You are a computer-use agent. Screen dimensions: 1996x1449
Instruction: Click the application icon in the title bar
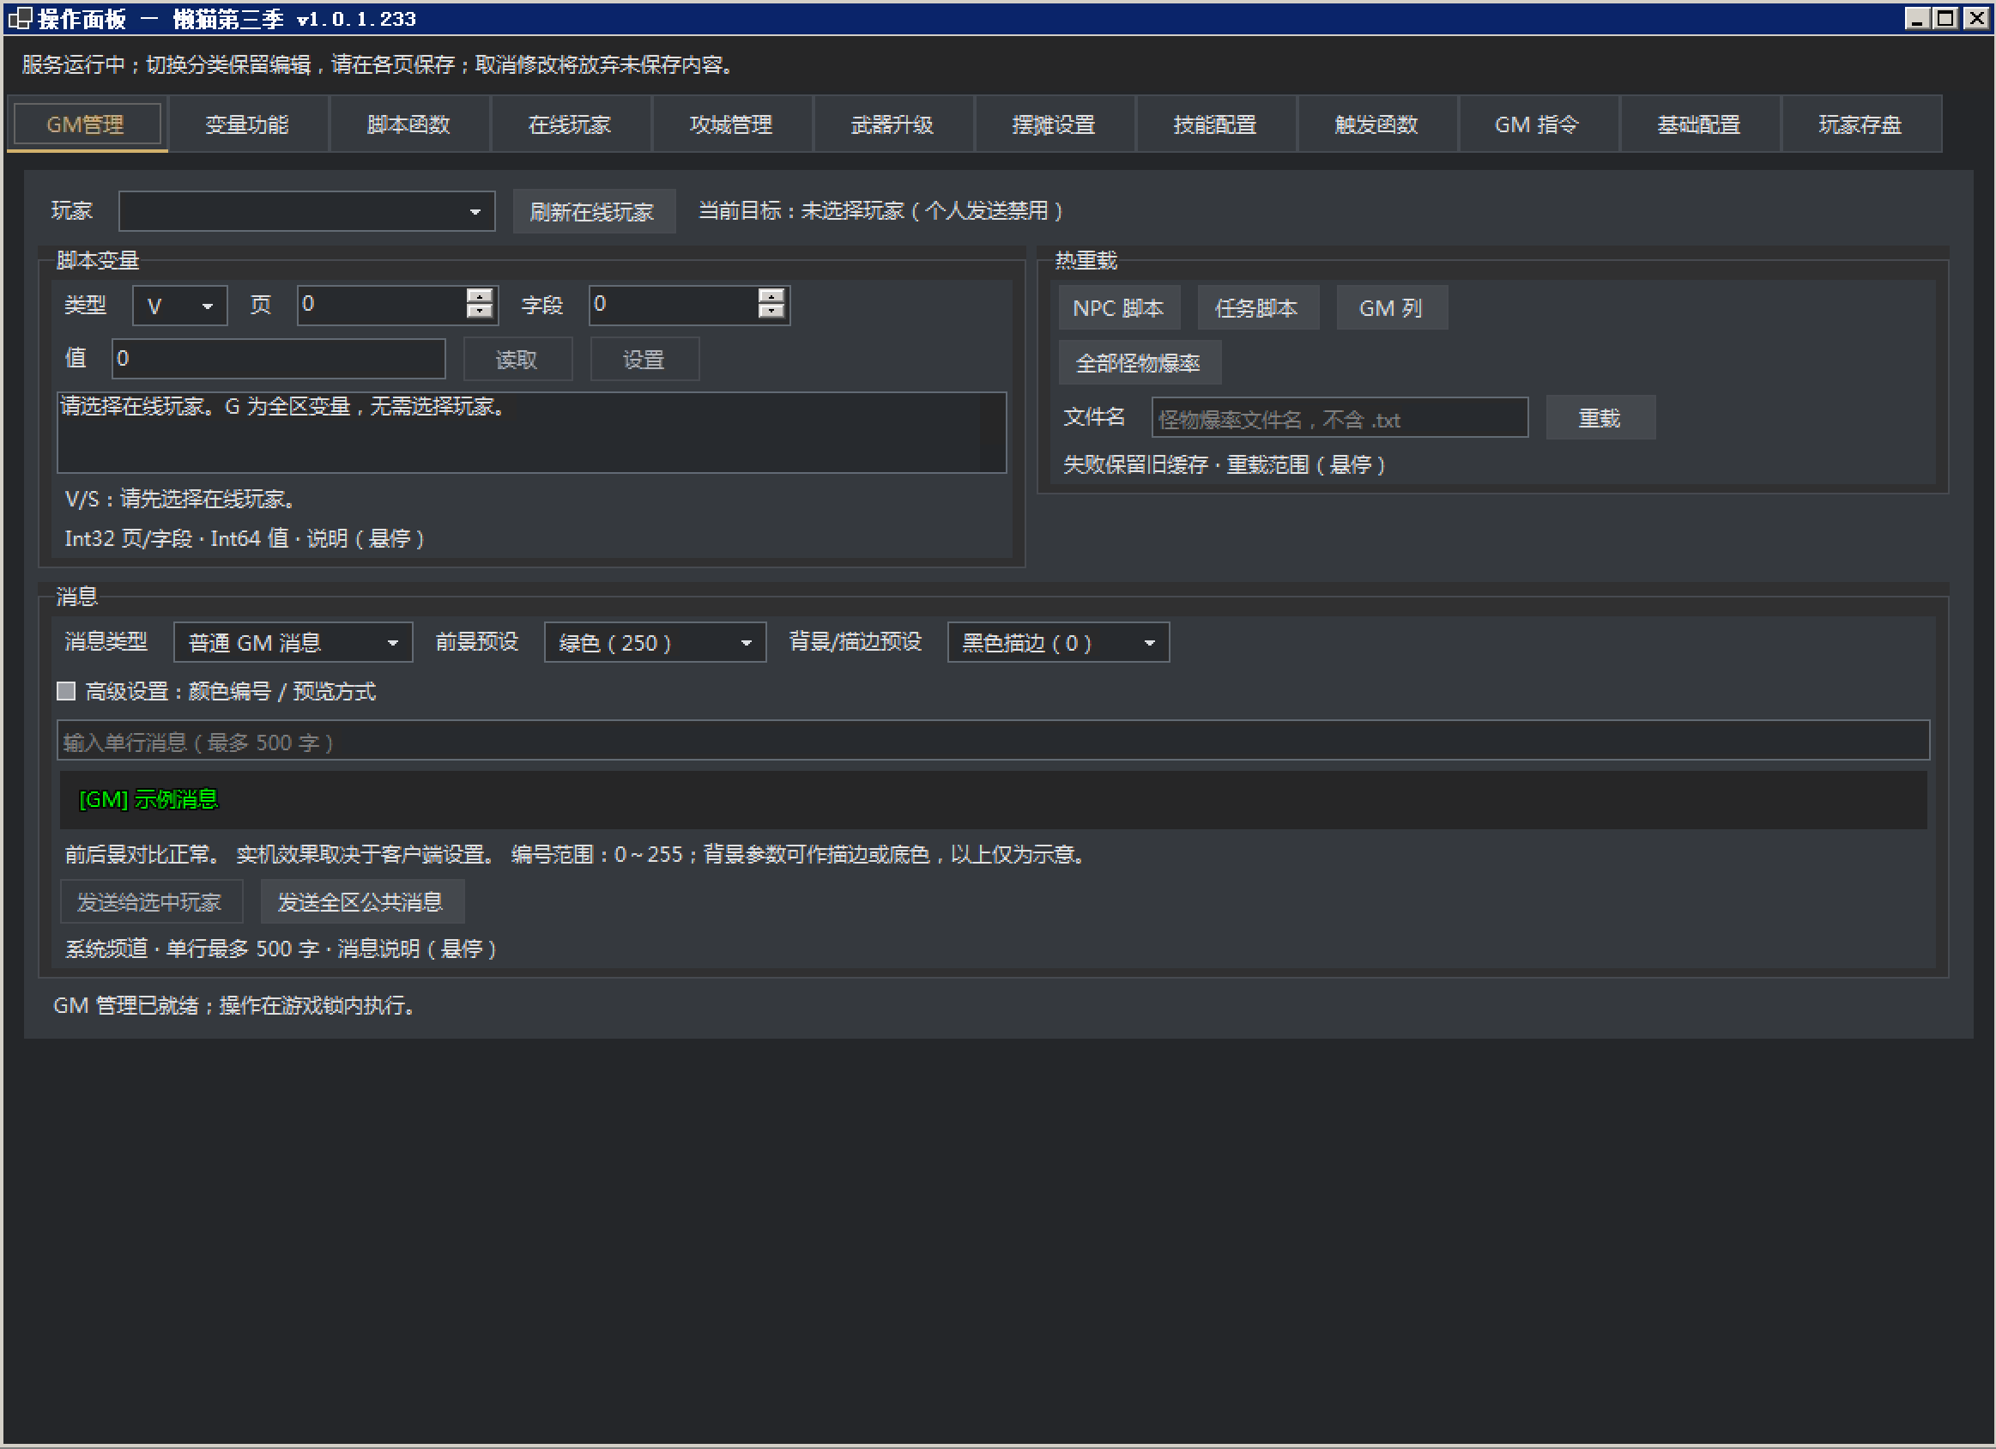click(20, 19)
